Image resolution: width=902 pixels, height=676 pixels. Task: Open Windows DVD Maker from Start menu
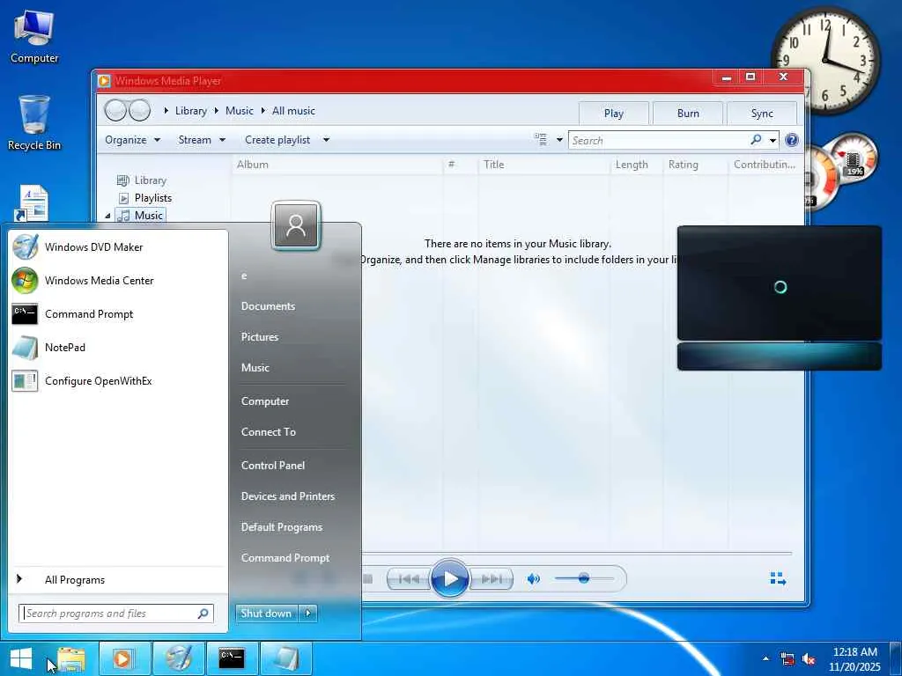coord(118,247)
